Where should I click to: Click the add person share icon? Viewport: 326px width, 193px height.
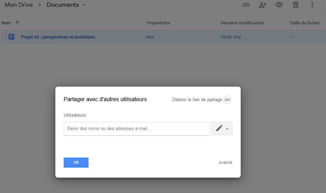(263, 5)
